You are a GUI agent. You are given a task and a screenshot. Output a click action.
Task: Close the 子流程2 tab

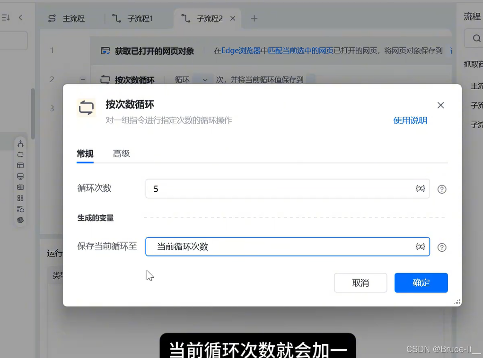pos(233,18)
